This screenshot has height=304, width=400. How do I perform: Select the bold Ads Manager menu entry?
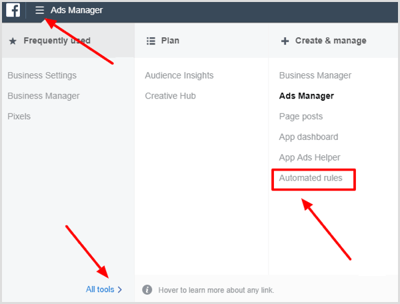point(307,96)
